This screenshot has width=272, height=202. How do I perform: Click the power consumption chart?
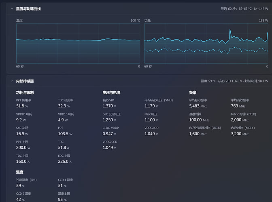[x=206, y=43]
